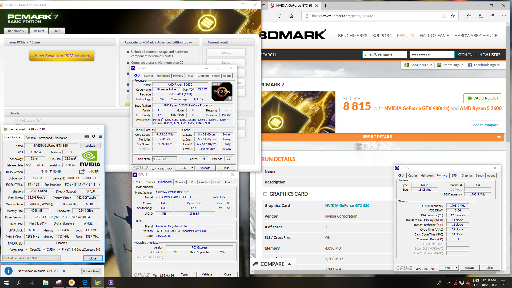Open Tools dropdown arrow in CPU-Z Memory window

coord(456,268)
